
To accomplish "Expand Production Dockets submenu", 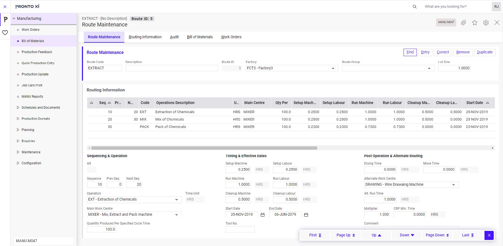I will point(18,119).
